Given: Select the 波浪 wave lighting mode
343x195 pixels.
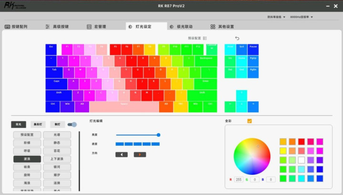Looking at the screenshot, I should [27, 159].
